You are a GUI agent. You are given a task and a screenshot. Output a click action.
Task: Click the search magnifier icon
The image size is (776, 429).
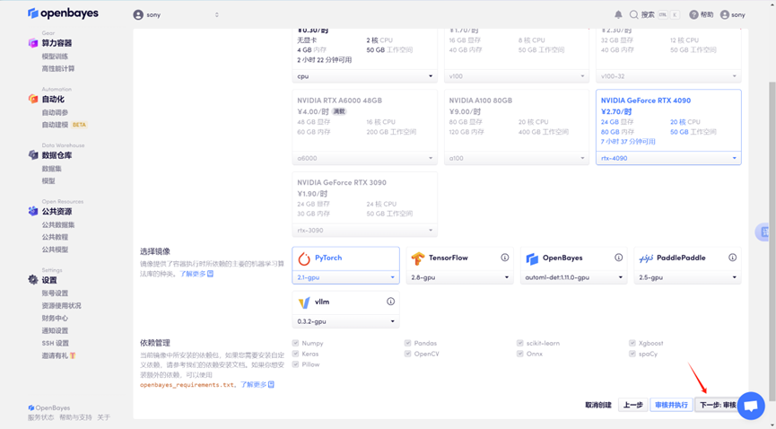click(x=633, y=15)
